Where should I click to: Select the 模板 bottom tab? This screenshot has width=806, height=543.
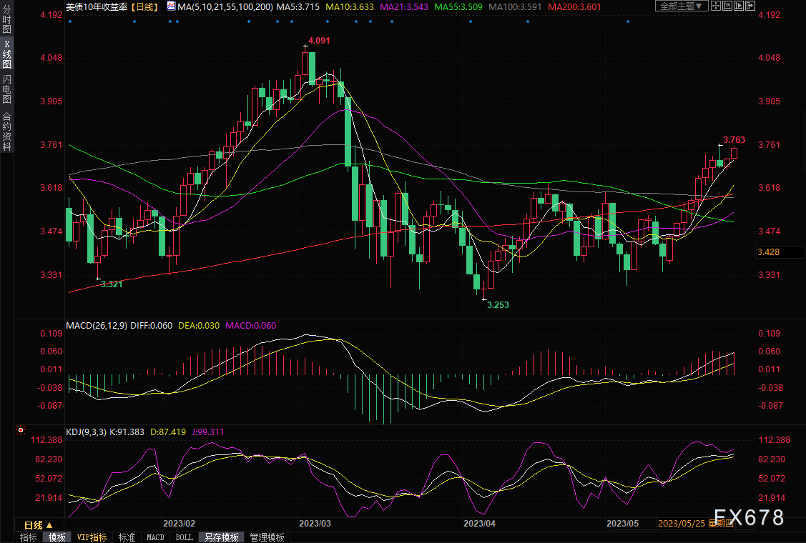[57, 537]
